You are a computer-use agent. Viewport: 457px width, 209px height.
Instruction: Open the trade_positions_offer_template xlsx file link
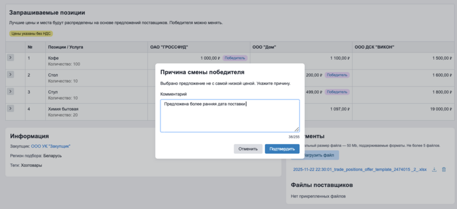[360, 170]
